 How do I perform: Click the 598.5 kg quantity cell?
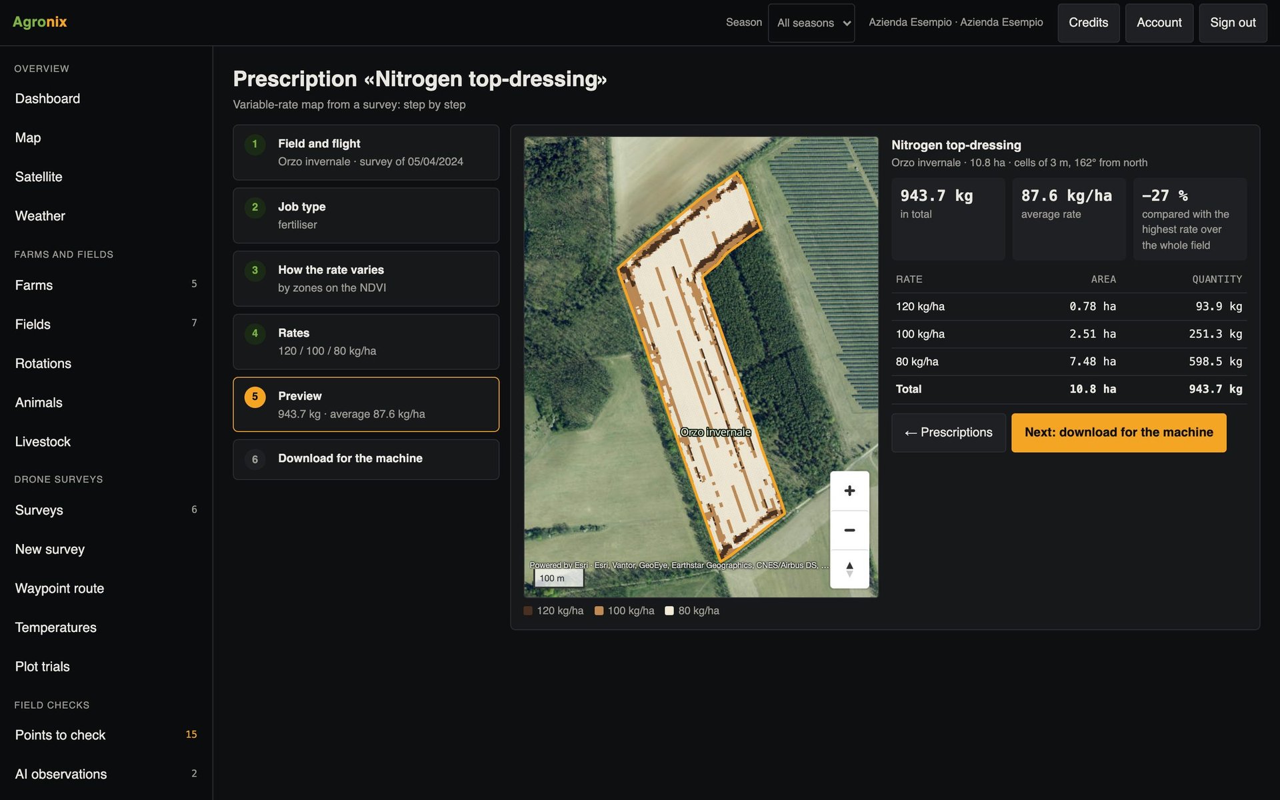pos(1215,361)
